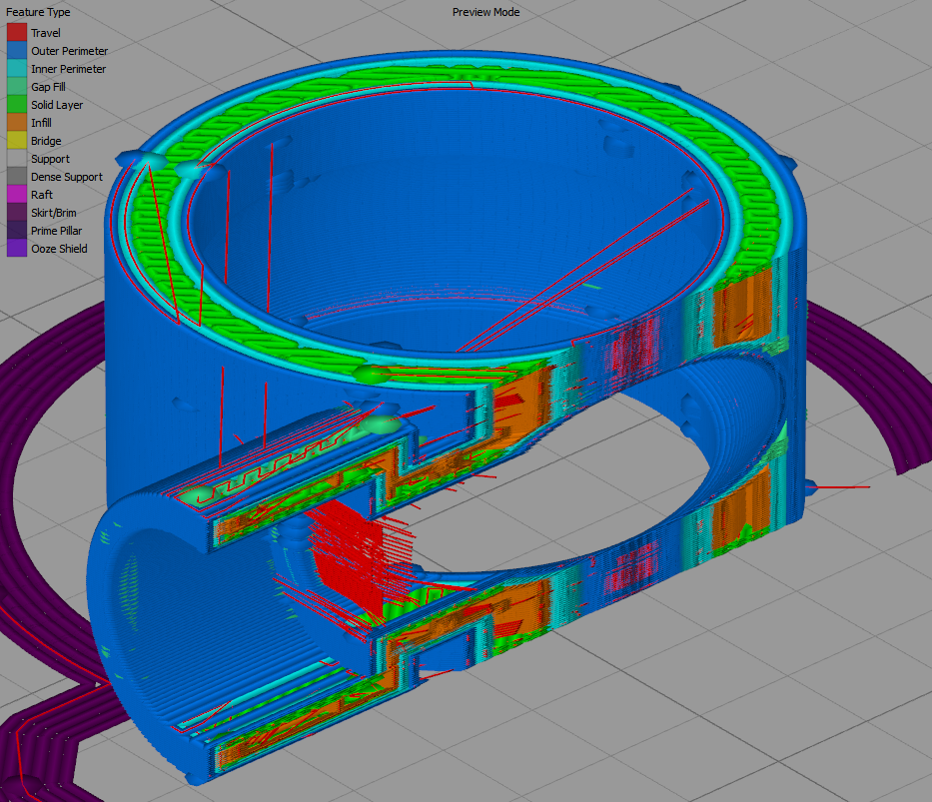Screen dimensions: 932x802
Task: Click the Feature Type legend heading
Action: coord(38,12)
